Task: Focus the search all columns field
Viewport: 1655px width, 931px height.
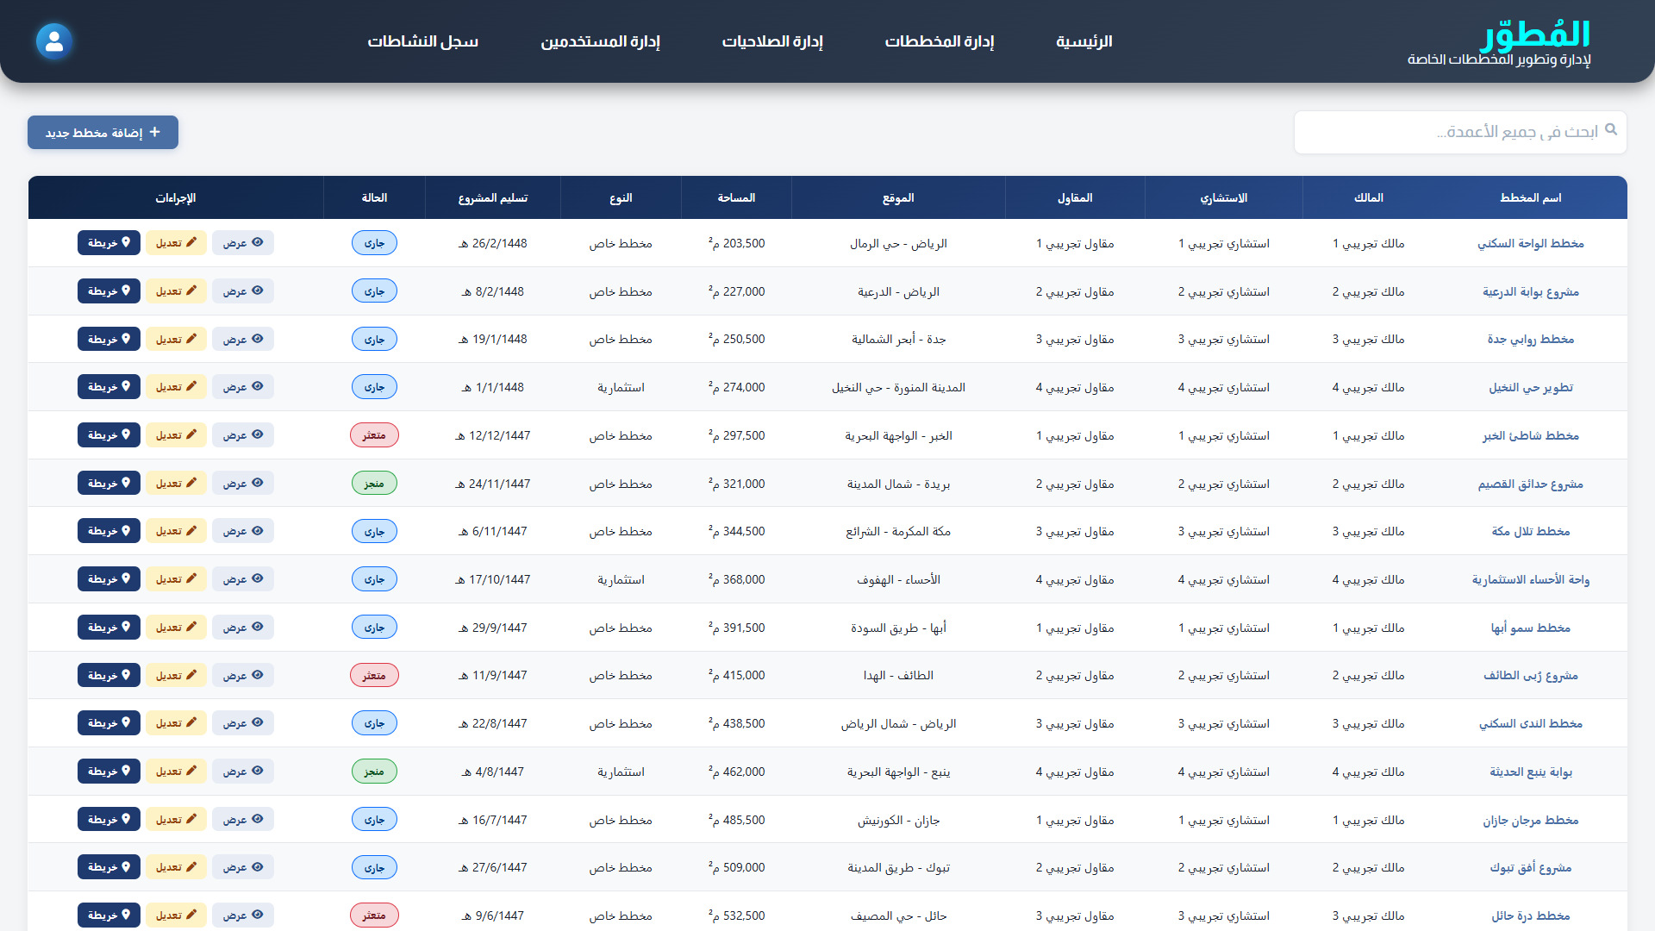Action: pyautogui.click(x=1460, y=132)
